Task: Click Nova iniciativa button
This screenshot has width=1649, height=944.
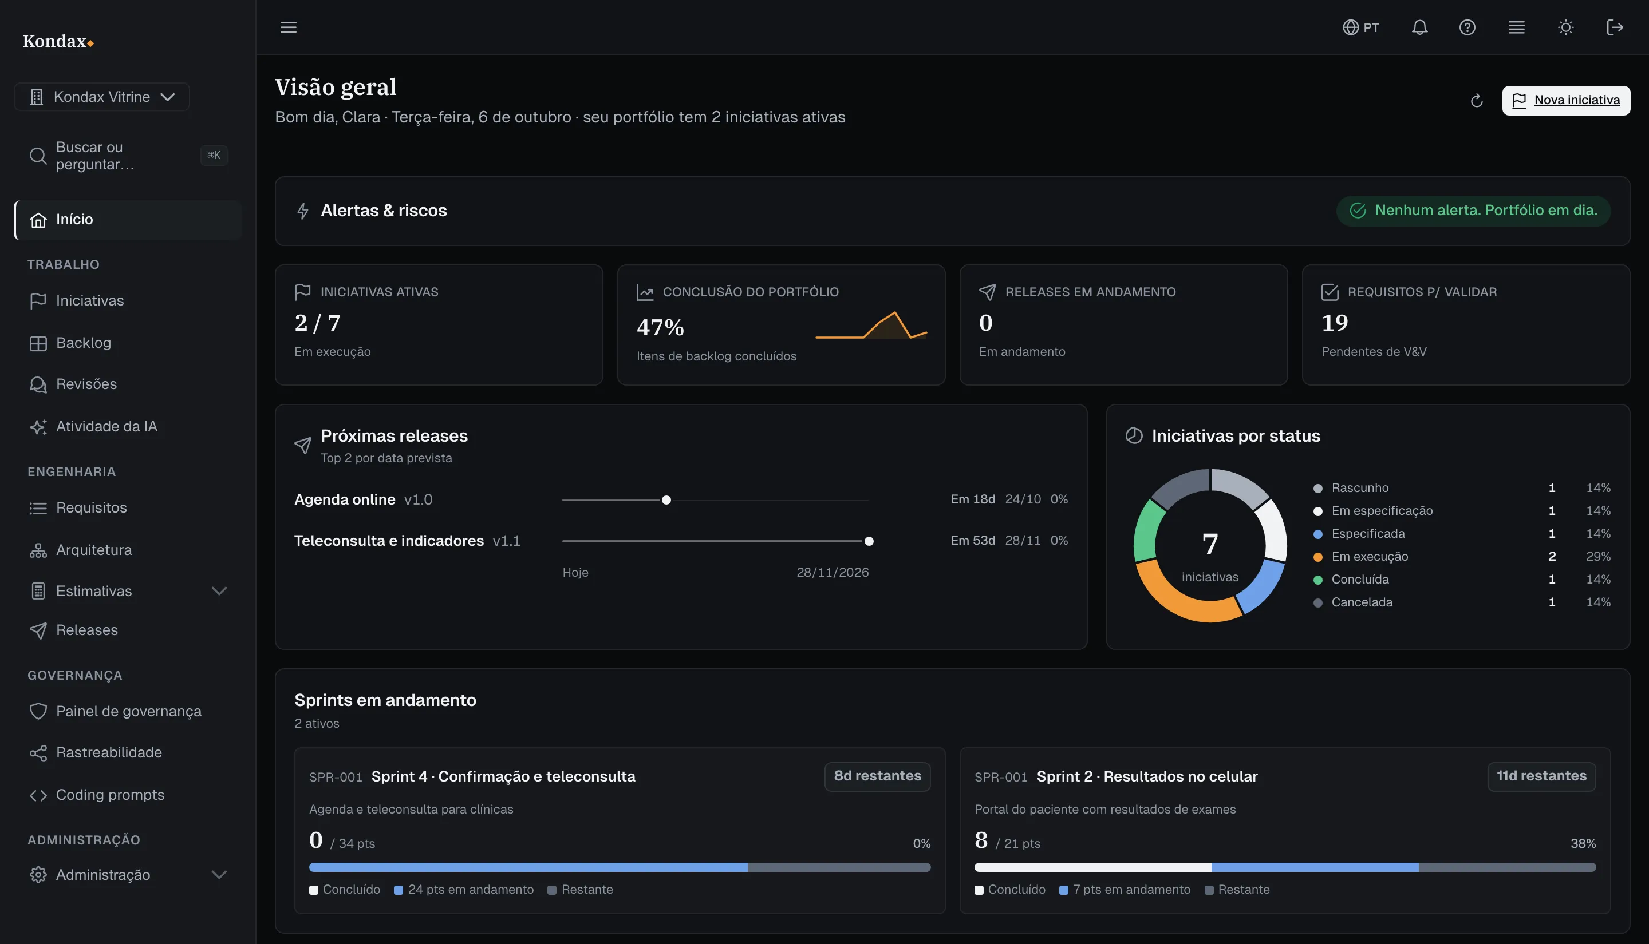Action: 1566,101
